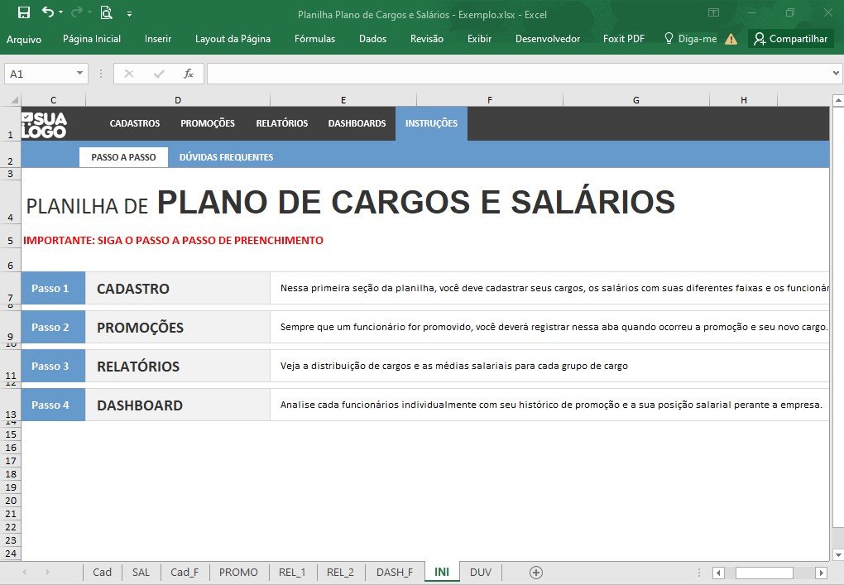The width and height of the screenshot is (844, 585).
Task: Expand the formula bar chevron
Action: [836, 73]
